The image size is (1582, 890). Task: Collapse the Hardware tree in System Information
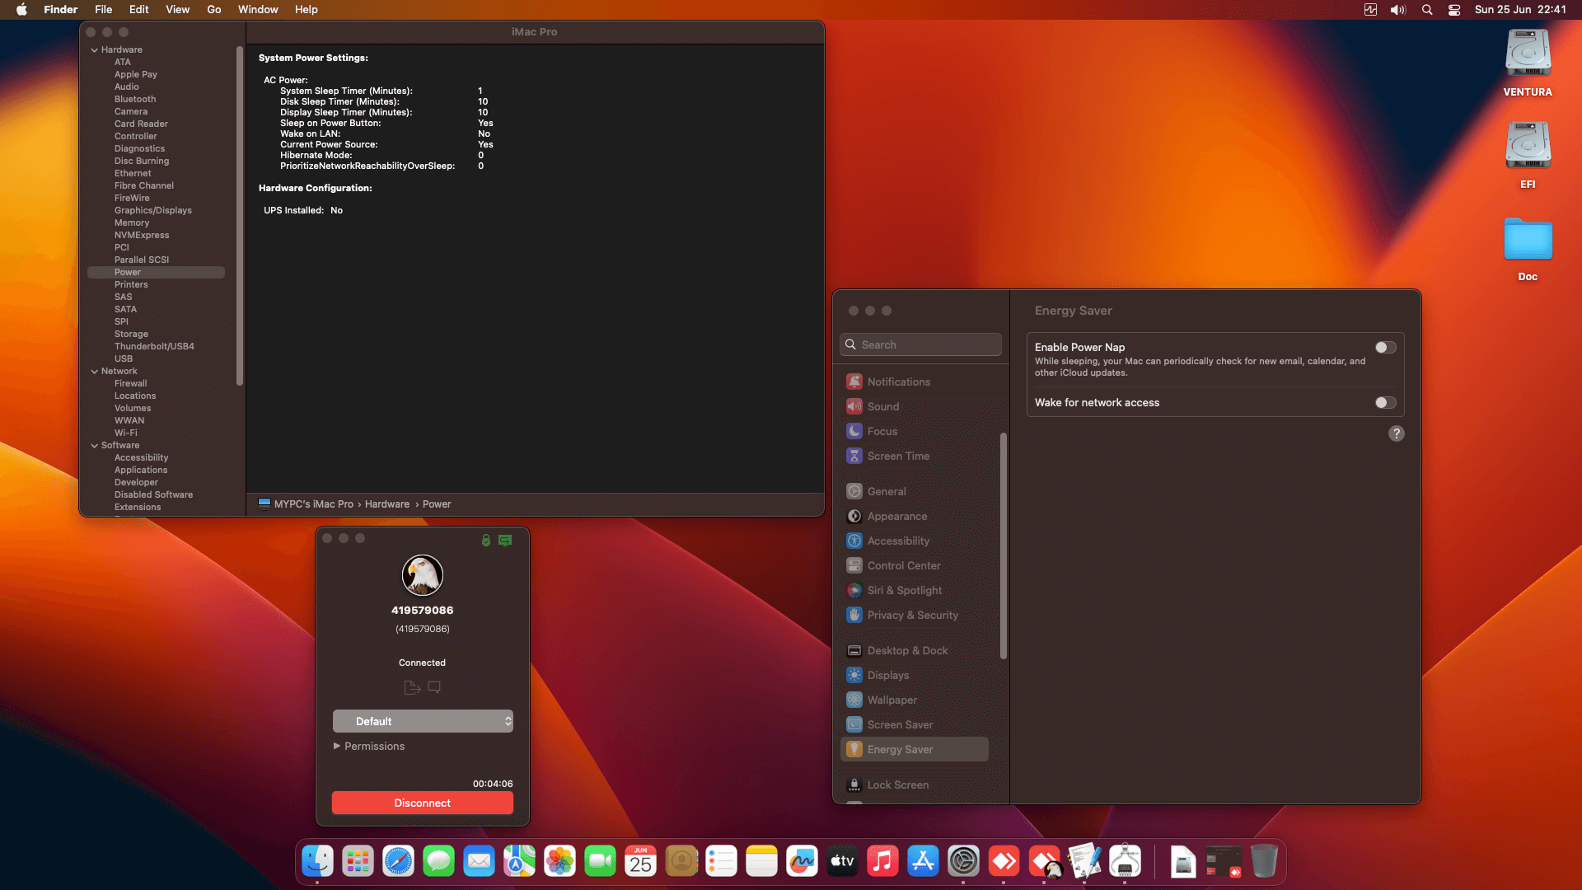coord(94,50)
